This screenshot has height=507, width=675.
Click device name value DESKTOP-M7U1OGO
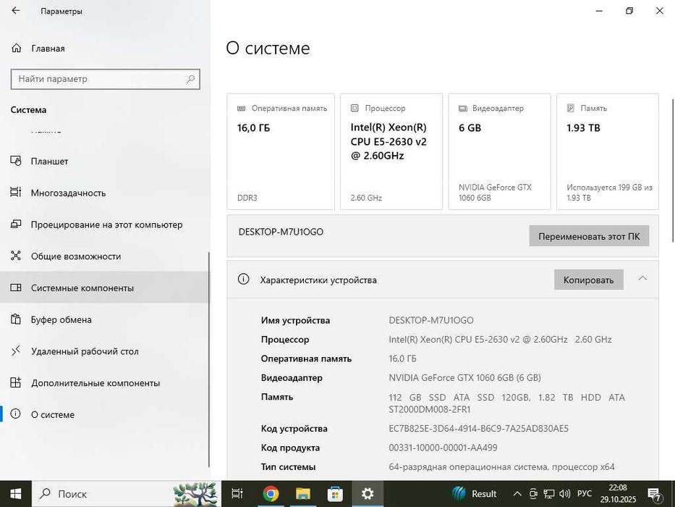click(x=431, y=320)
